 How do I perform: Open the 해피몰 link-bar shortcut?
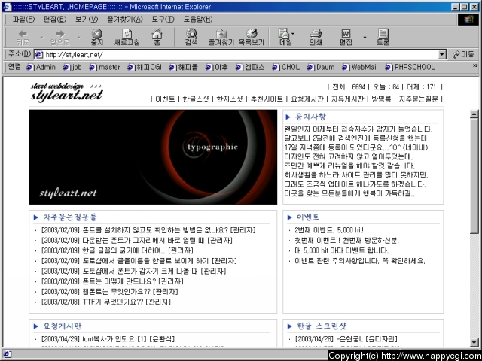(x=184, y=67)
